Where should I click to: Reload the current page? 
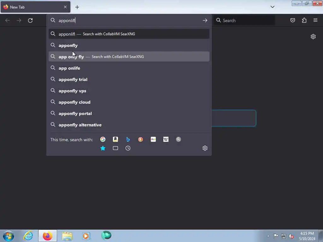click(30, 20)
